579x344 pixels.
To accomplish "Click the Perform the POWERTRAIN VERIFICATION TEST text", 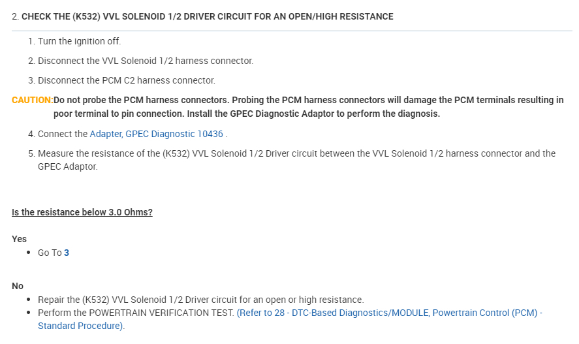I will [136, 313].
